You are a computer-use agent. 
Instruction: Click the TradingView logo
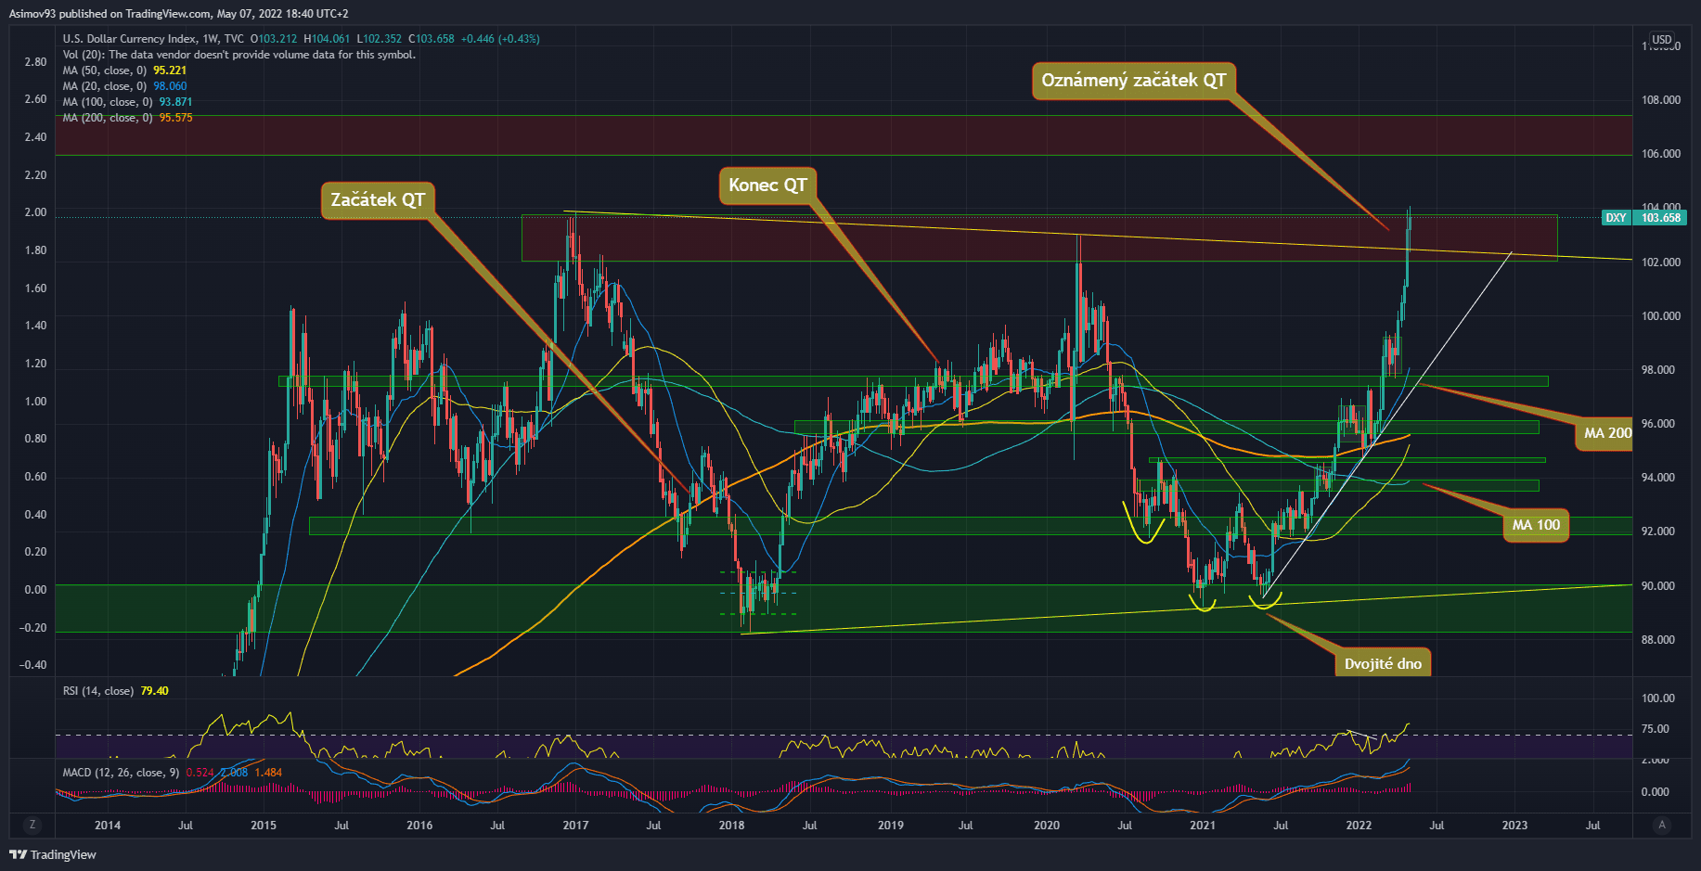pyautogui.click(x=53, y=854)
